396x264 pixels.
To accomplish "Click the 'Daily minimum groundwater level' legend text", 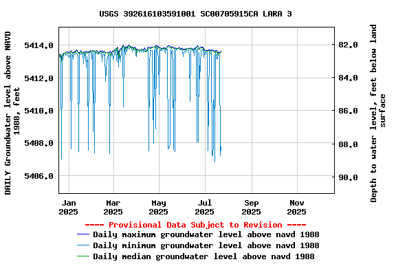I will coord(206,245).
